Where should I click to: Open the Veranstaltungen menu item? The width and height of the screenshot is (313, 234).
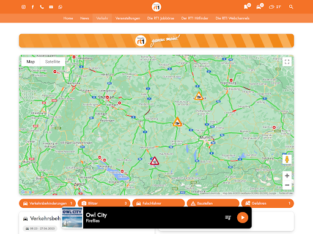pos(128,18)
